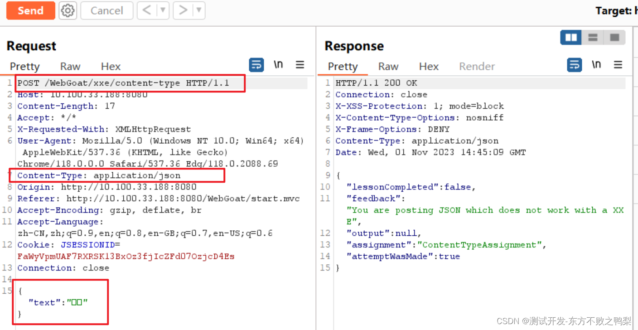
Task: Click the Referer header with start.mvc
Action: tap(159, 199)
